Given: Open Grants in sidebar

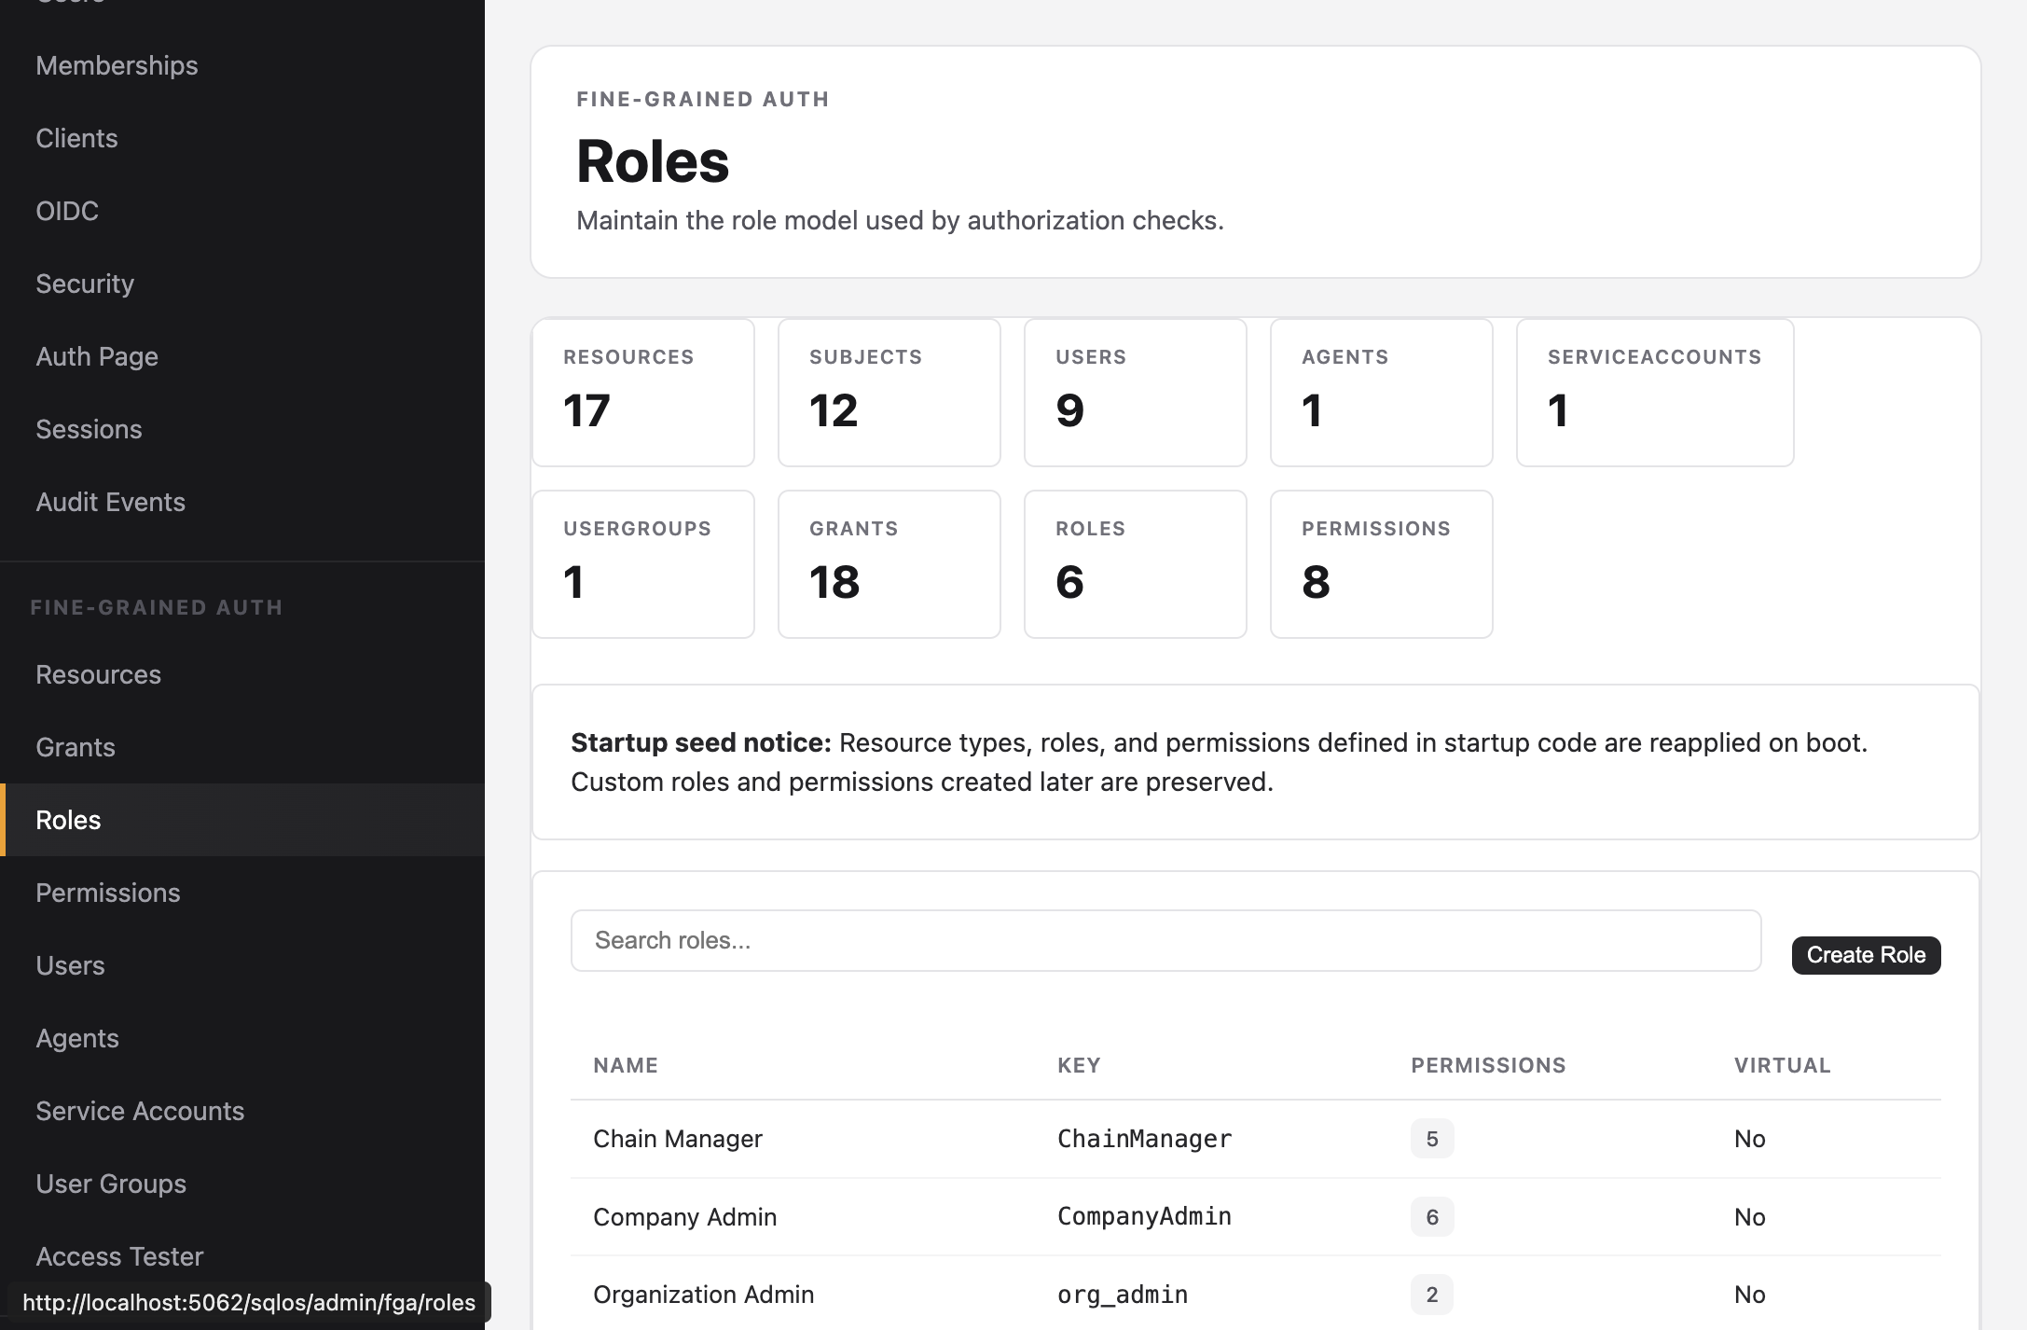Looking at the screenshot, I should [76, 747].
